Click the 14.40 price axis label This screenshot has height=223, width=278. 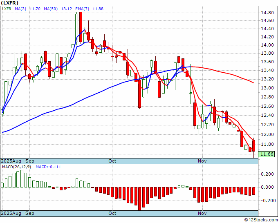coord(267,29)
